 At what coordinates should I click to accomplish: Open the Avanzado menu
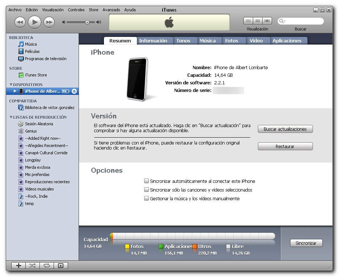[111, 10]
